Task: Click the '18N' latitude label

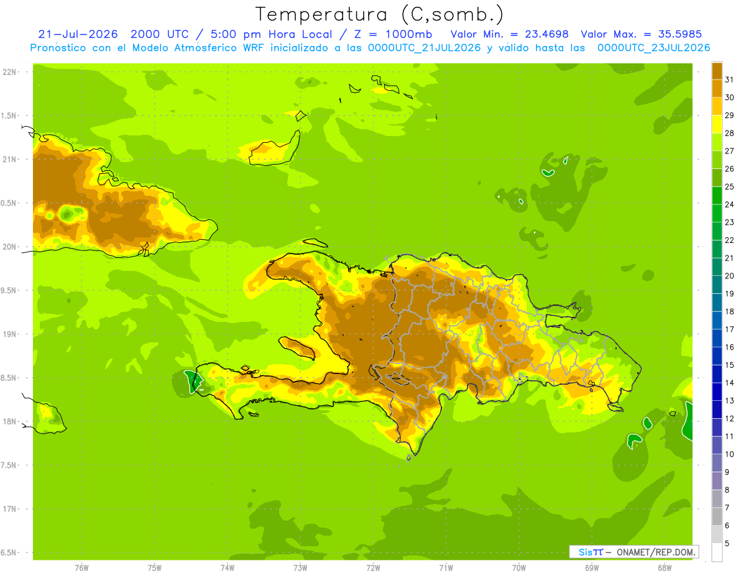Action: coord(9,421)
